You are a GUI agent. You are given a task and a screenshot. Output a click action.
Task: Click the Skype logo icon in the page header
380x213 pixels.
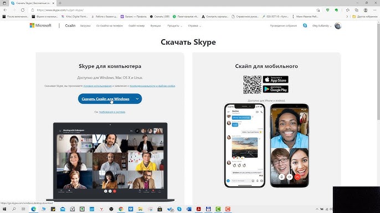(x=305, y=25)
